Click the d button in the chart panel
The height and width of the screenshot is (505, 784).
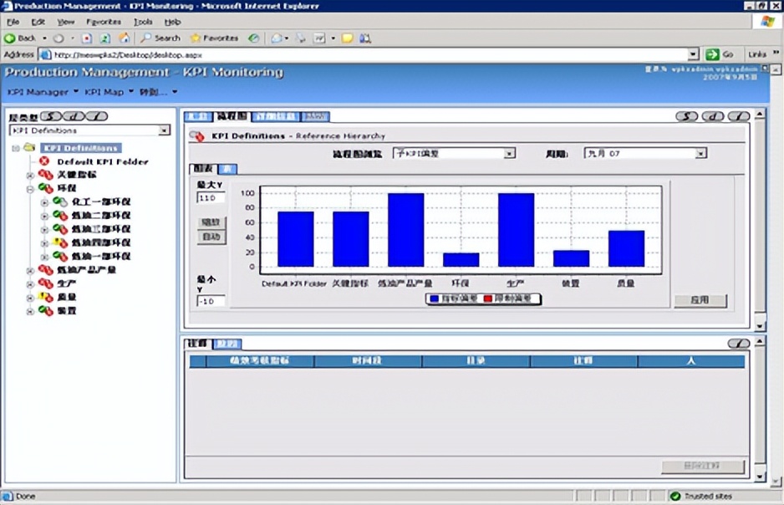(x=712, y=116)
